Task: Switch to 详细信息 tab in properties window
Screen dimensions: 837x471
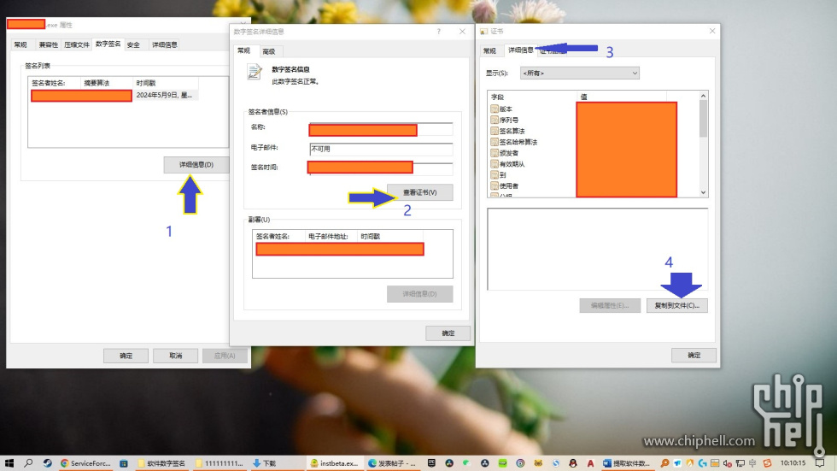Action: [x=164, y=44]
